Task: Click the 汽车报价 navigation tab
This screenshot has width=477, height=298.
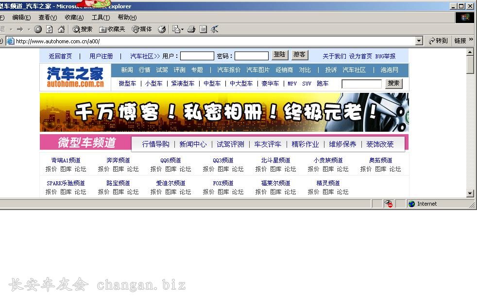Action: coord(229,70)
